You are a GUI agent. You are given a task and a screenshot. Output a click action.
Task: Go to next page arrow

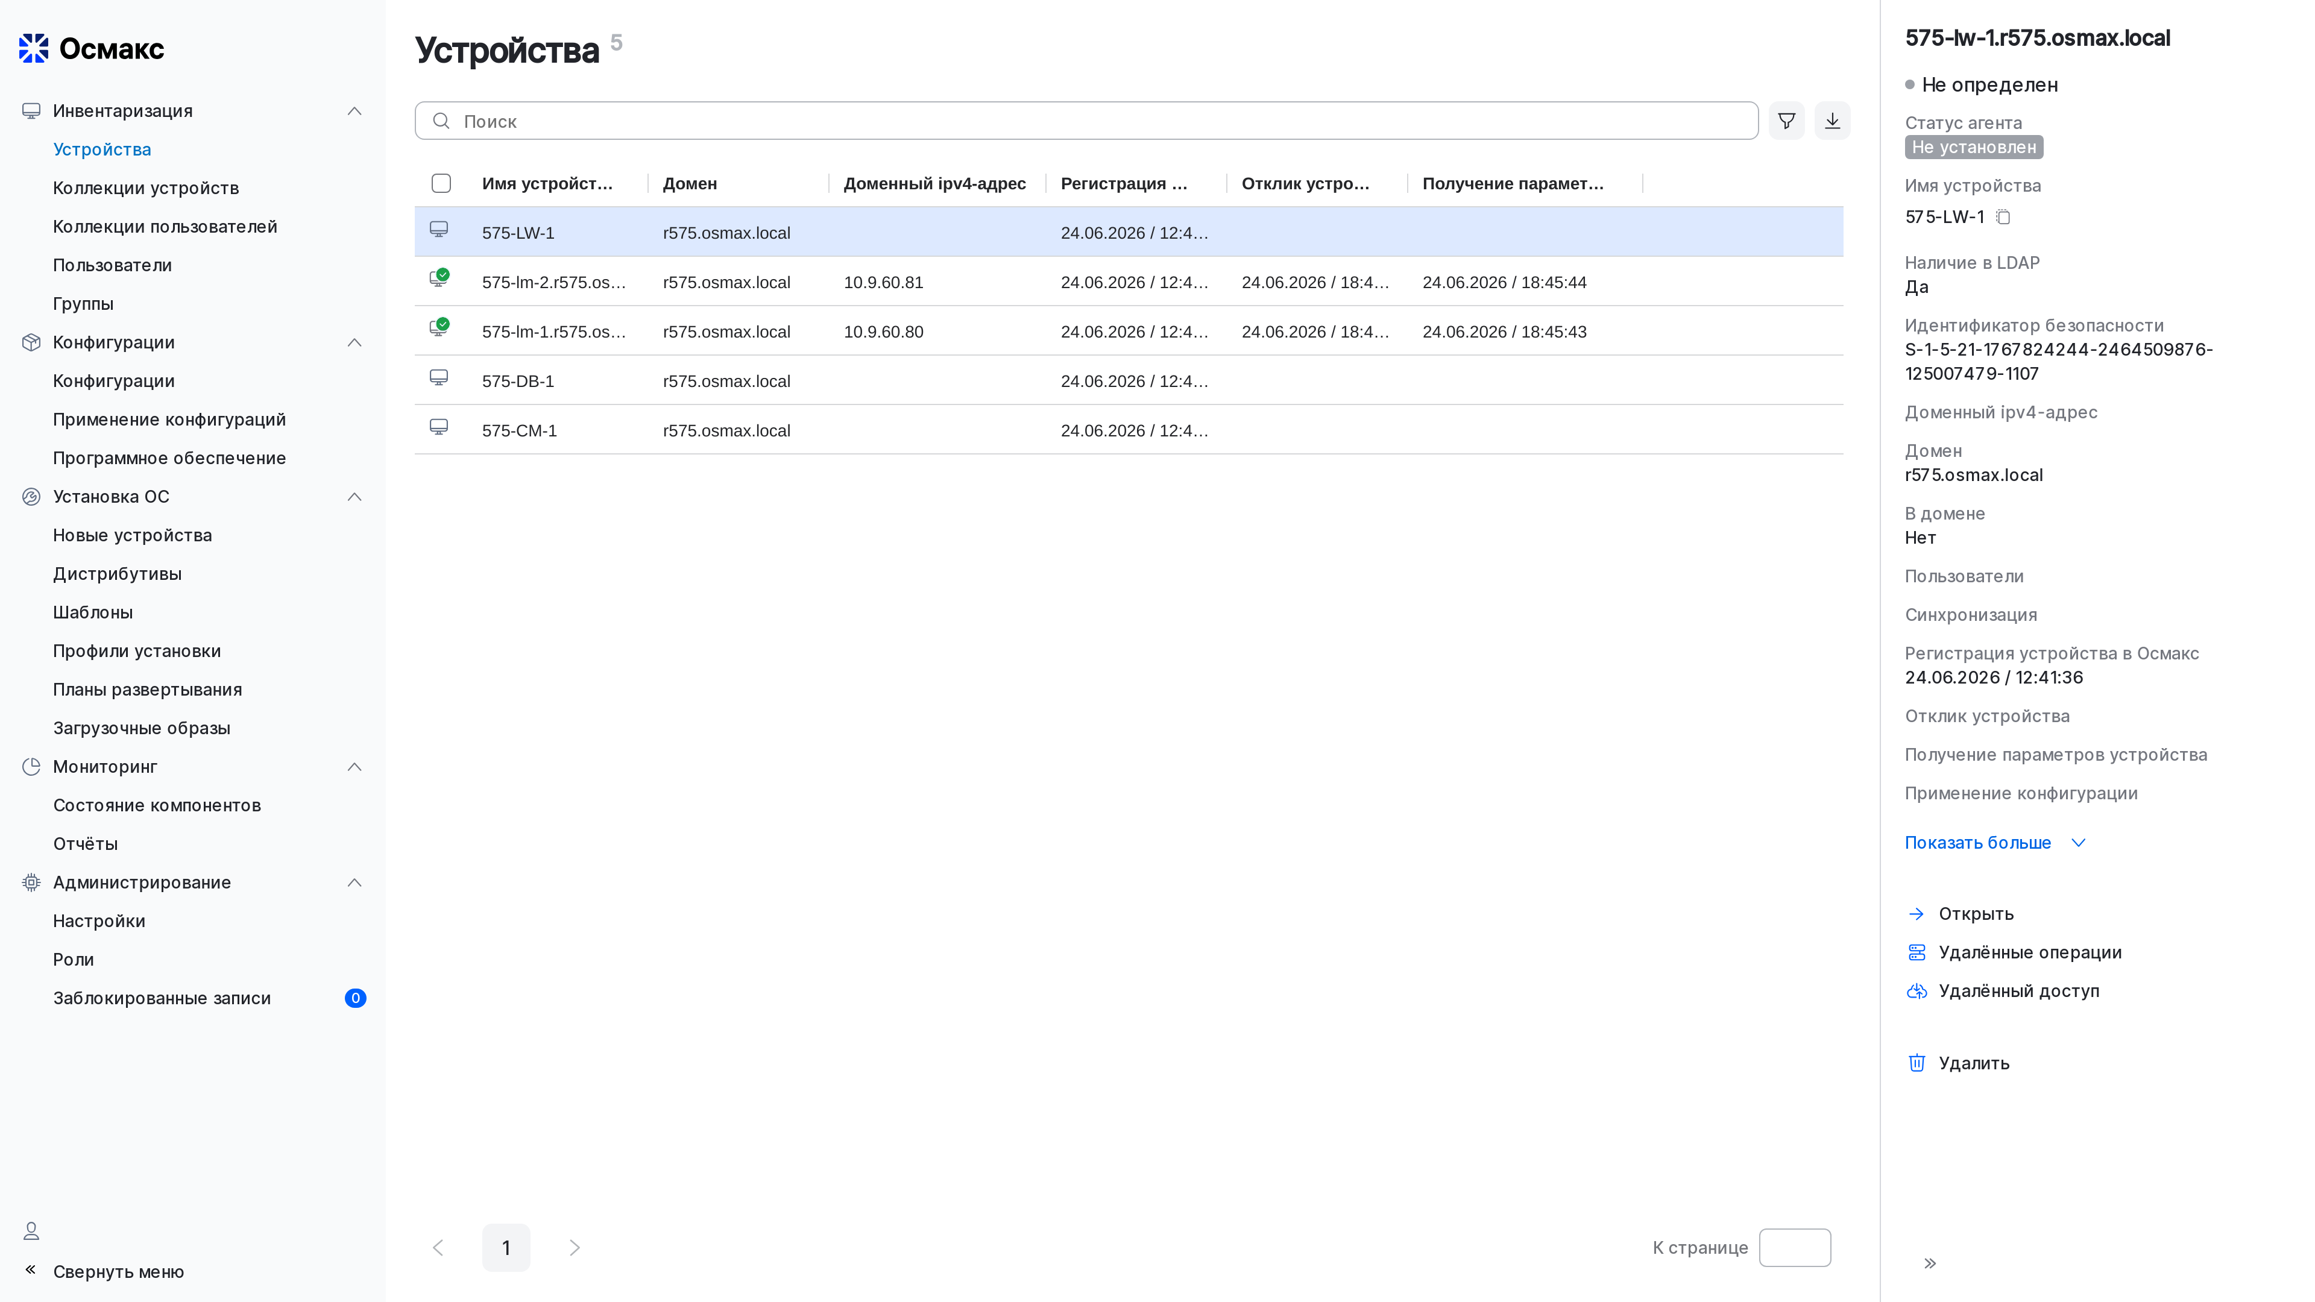click(x=575, y=1247)
